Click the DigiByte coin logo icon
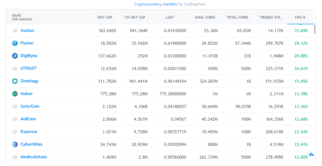The image size is (322, 166). point(15,56)
